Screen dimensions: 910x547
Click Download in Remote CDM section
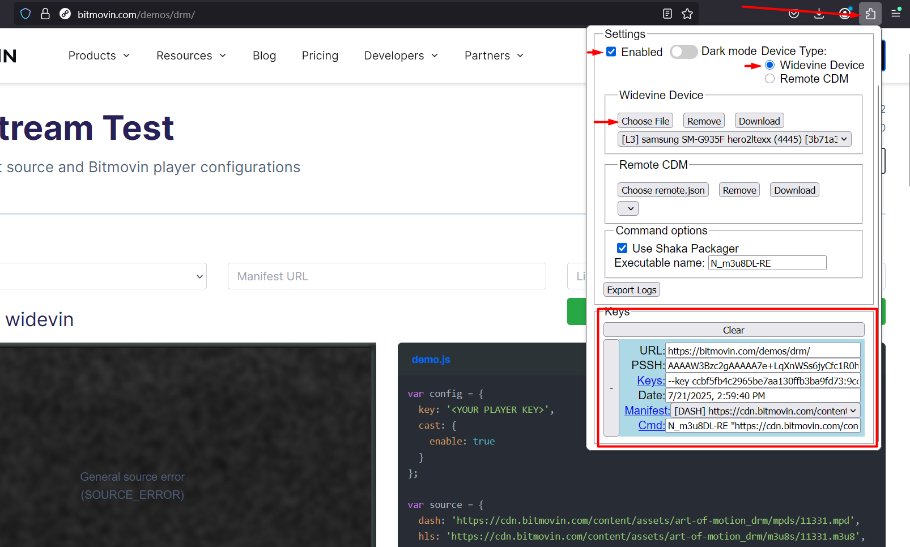[794, 190]
